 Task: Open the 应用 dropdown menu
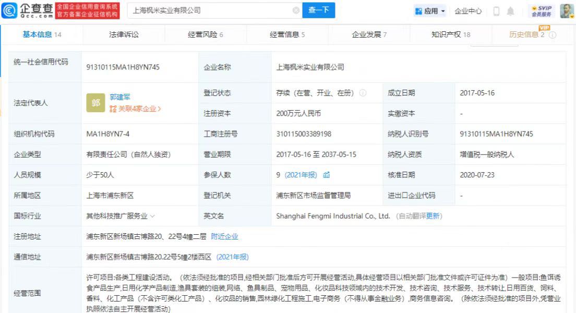pyautogui.click(x=430, y=11)
